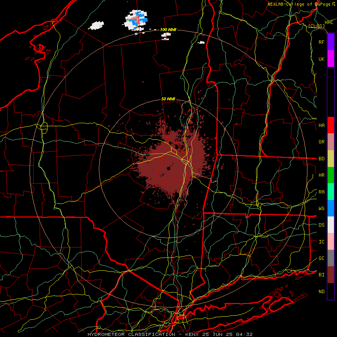Select the light pink IC legend swatch

pos(331,242)
